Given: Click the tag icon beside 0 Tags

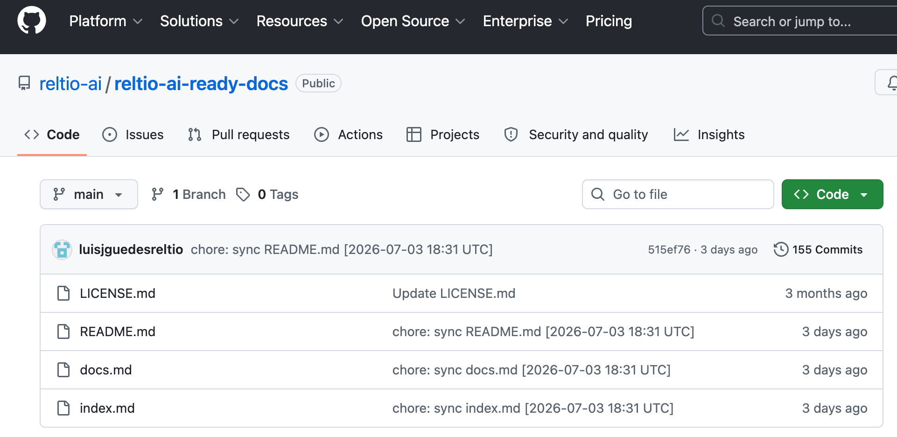Looking at the screenshot, I should [x=243, y=194].
